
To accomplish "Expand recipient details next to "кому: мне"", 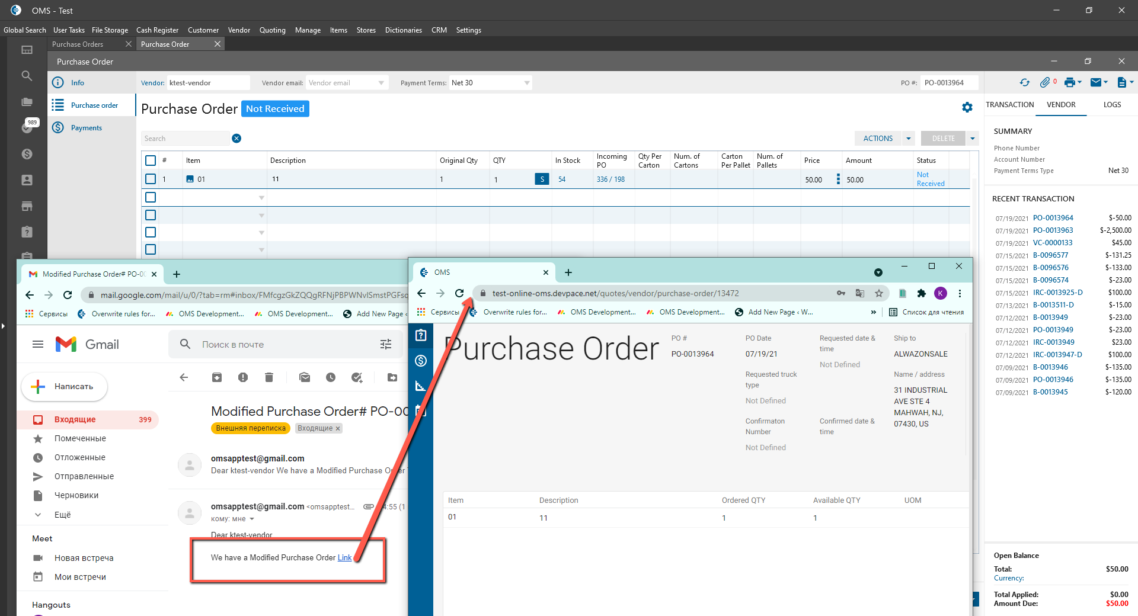I will tap(252, 519).
